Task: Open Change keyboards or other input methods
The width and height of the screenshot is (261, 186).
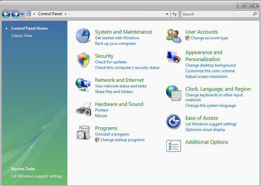Action: point(214,98)
